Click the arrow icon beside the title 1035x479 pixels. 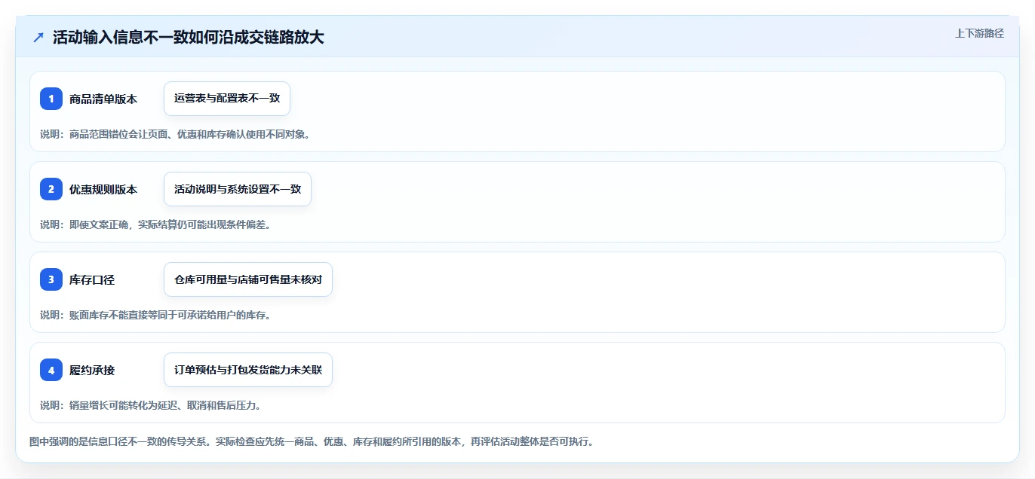coord(38,38)
